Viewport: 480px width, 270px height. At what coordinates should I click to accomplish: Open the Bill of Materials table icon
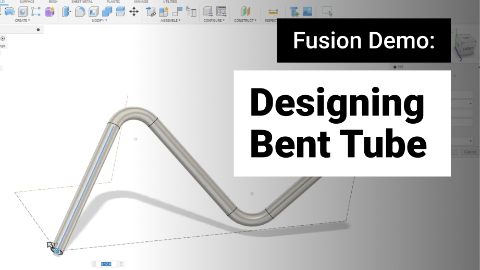click(x=191, y=11)
